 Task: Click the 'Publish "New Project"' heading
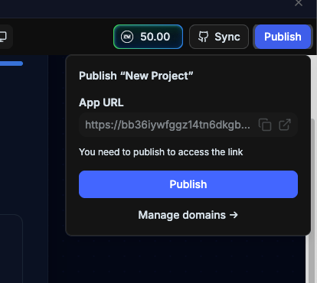tap(136, 76)
